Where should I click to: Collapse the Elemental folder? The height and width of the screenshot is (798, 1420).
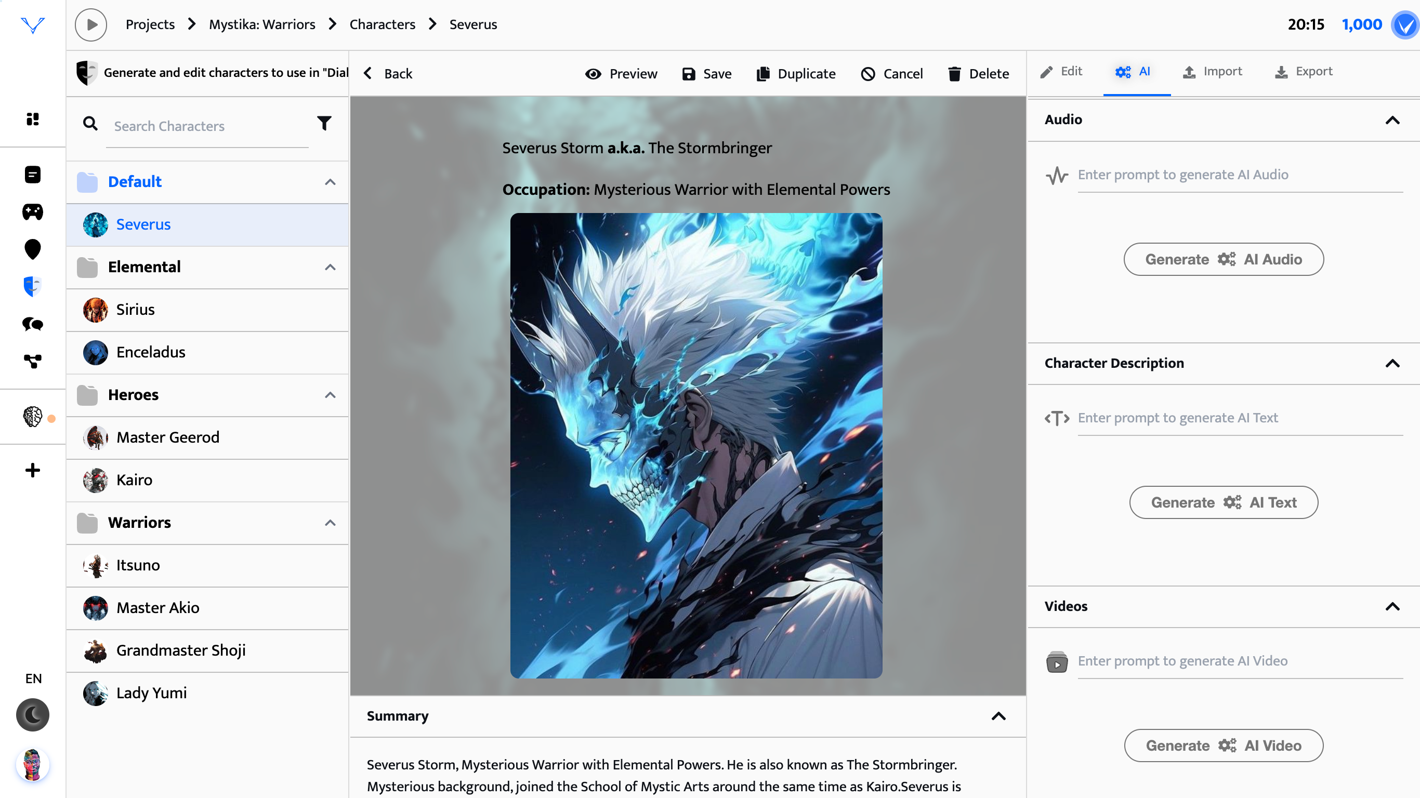(x=330, y=267)
